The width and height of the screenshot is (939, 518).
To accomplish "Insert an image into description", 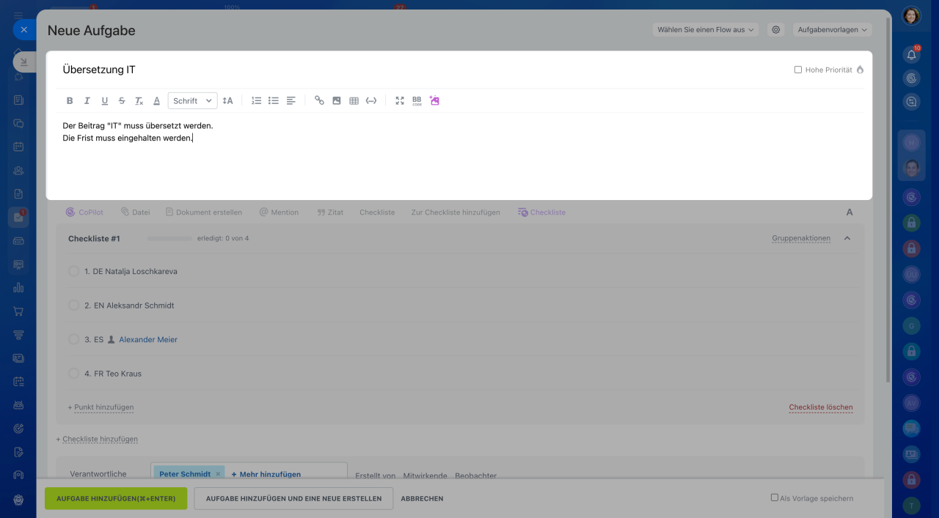I will pyautogui.click(x=337, y=101).
